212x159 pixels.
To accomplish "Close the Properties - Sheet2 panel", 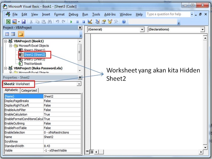I will pos(80,78).
